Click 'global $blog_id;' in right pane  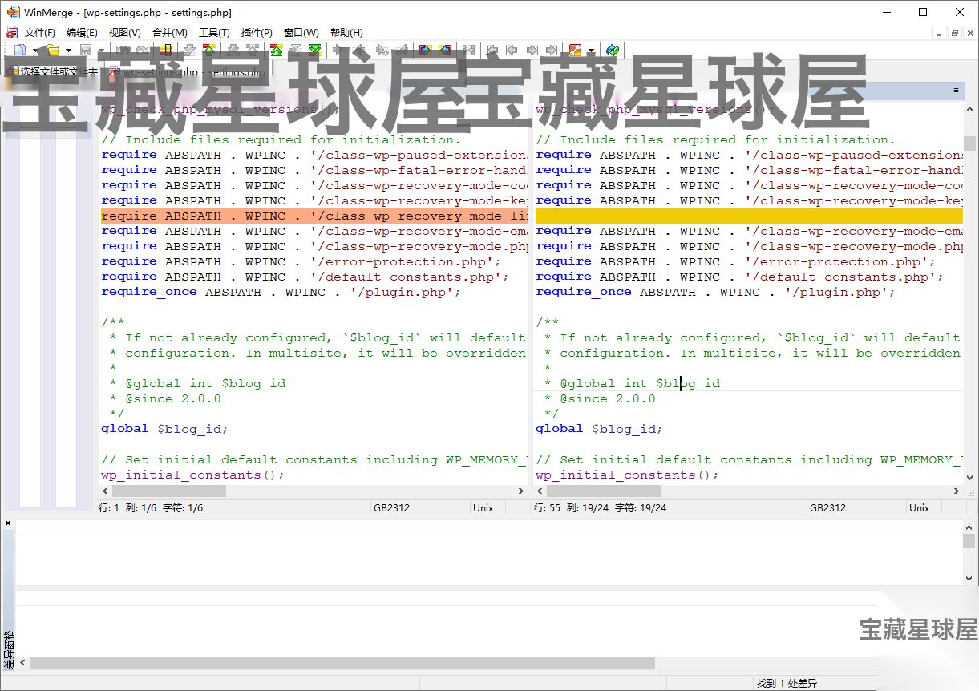(599, 429)
